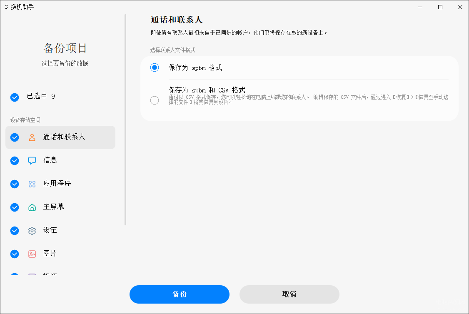The width and height of the screenshot is (469, 314).
Task: Click the app logo in title bar
Action: tap(6, 7)
